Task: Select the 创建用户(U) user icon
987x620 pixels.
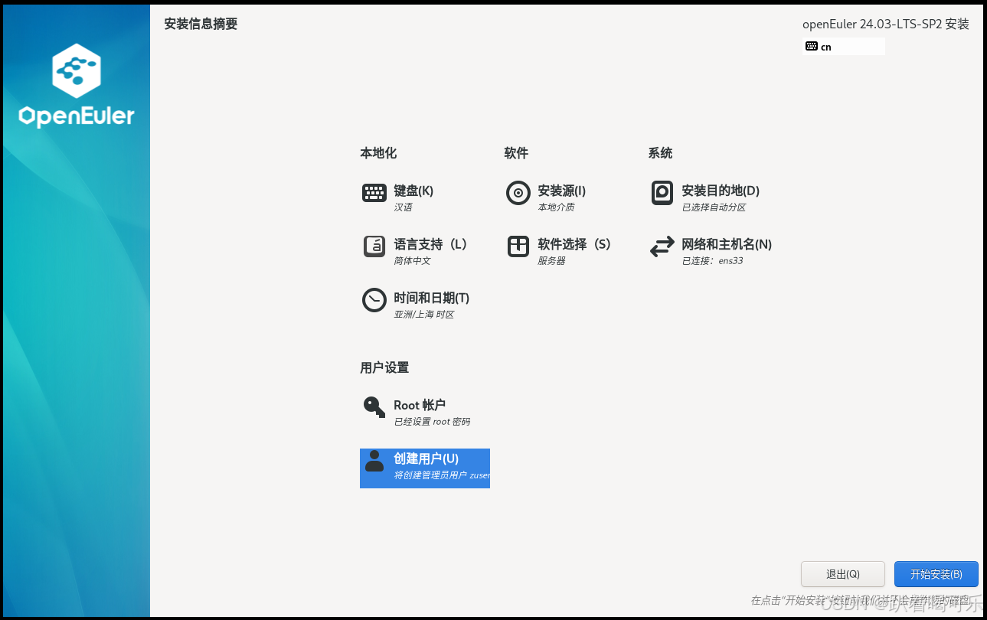Action: coord(374,461)
